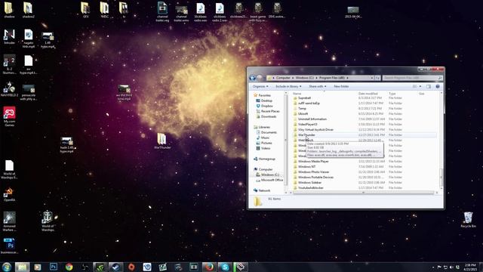Open the NVIDIA app on the taskbar
483x272 pixels.
click(100, 267)
